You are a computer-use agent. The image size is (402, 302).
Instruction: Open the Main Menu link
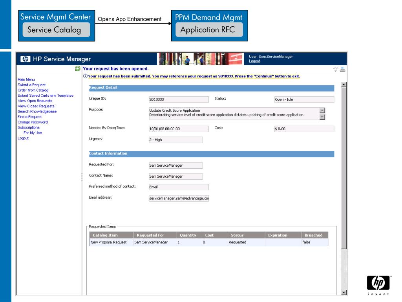(26, 79)
